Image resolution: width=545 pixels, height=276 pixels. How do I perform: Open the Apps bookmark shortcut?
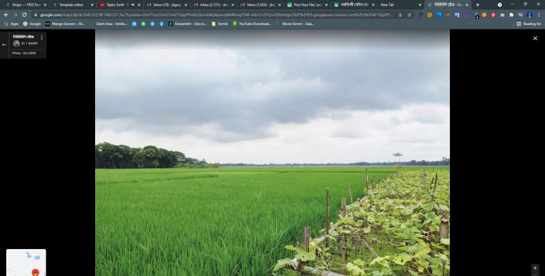point(11,24)
